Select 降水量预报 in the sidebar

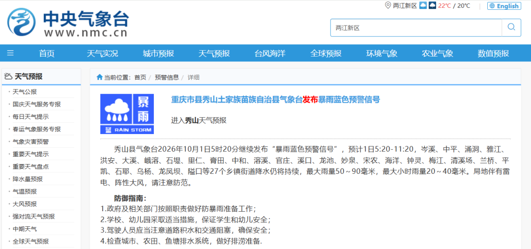pos(28,179)
